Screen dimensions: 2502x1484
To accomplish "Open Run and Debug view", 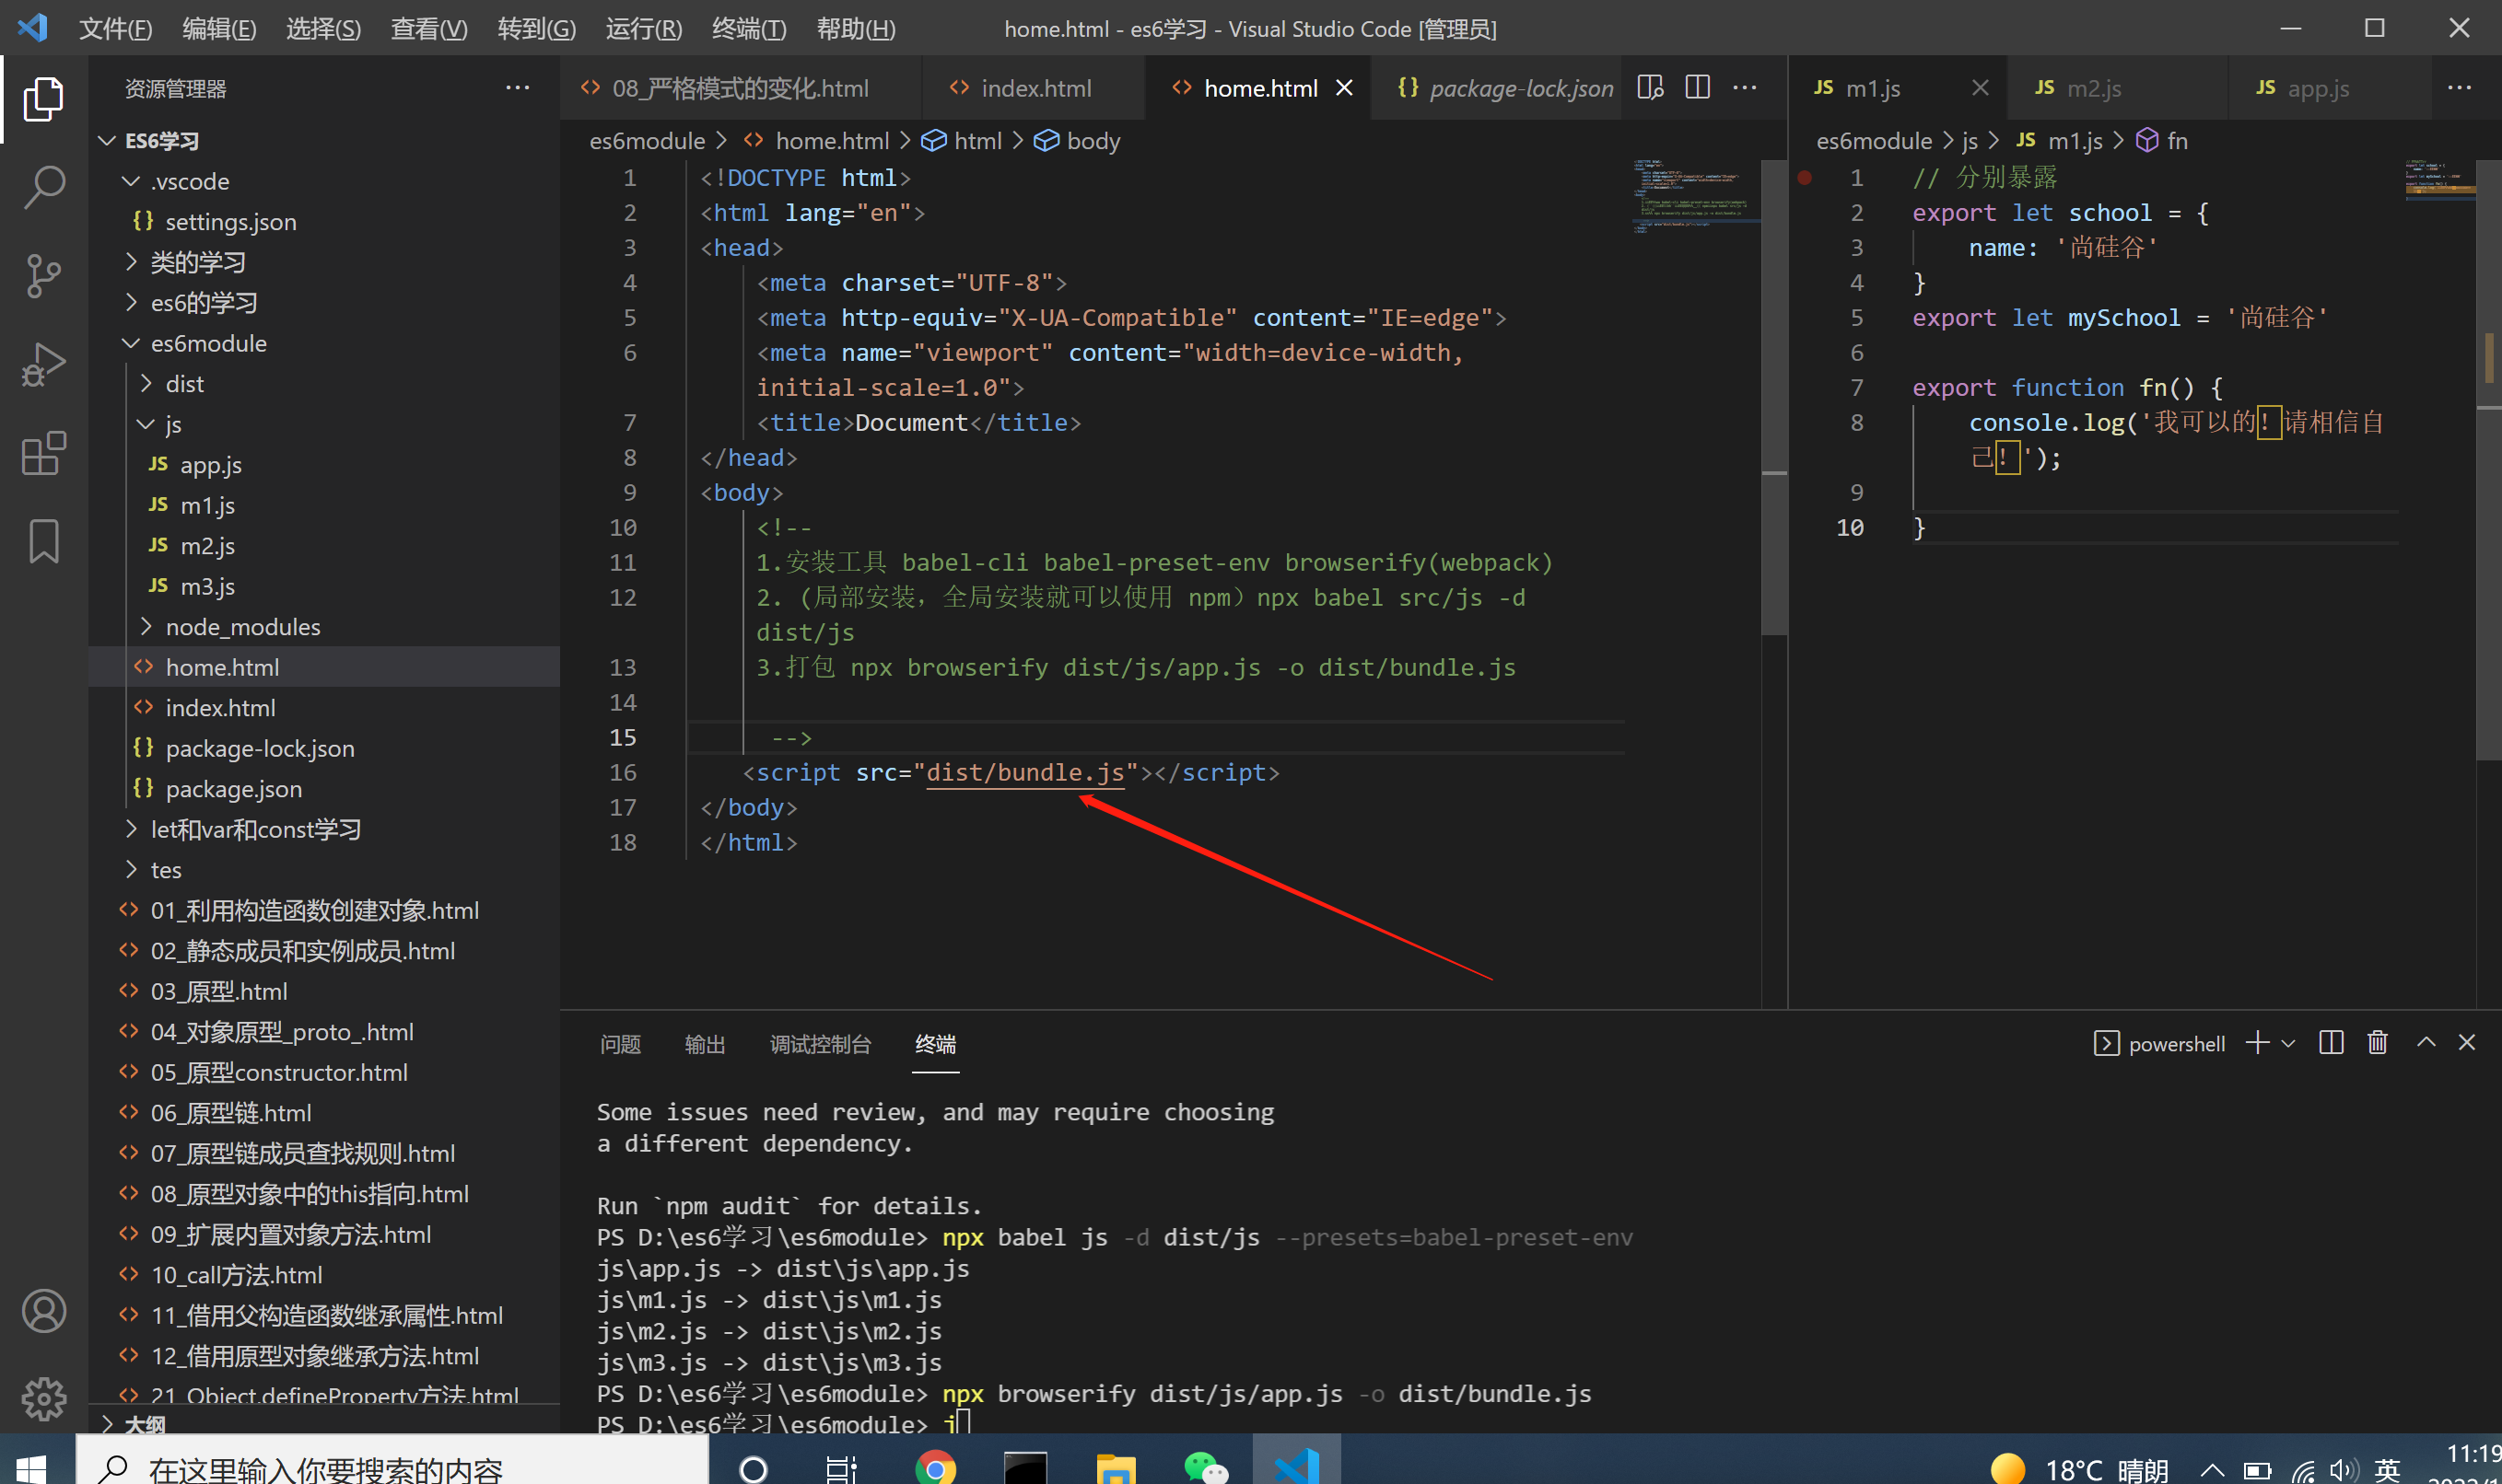I will tap(43, 364).
